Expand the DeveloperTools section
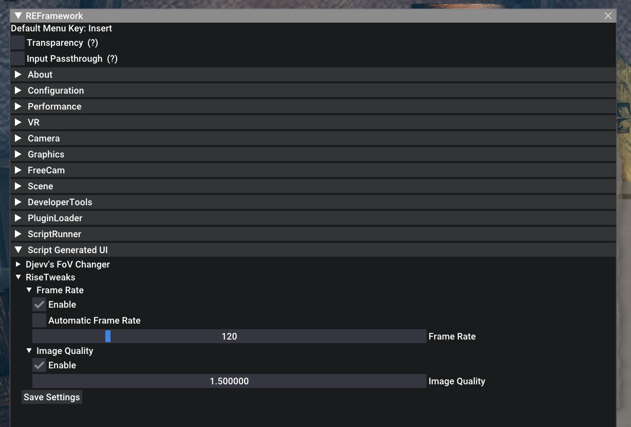The width and height of the screenshot is (631, 427). (x=313, y=202)
